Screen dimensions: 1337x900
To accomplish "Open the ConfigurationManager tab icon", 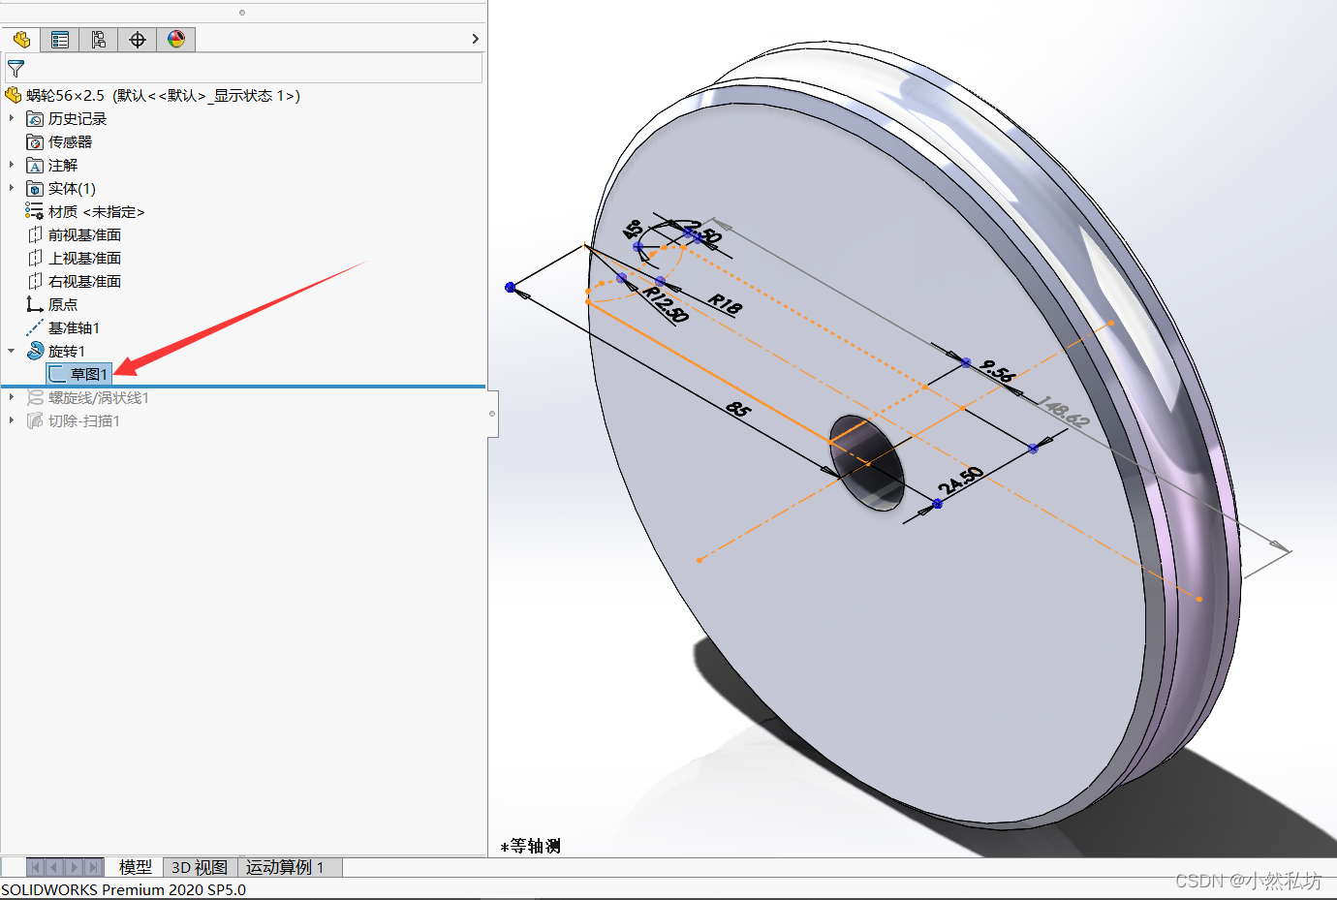I will click(99, 39).
